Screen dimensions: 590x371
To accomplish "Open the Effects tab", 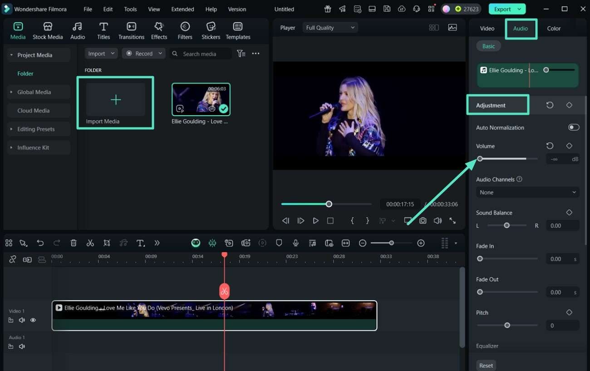I will (159, 31).
